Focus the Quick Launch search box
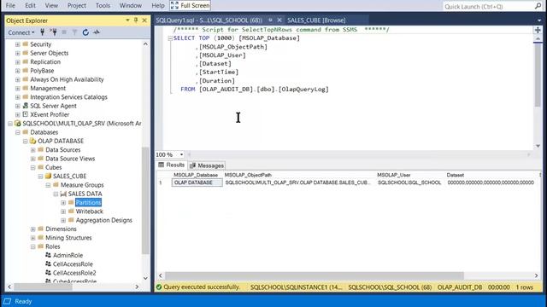Screen dimensions: 547x307 coord(488,6)
